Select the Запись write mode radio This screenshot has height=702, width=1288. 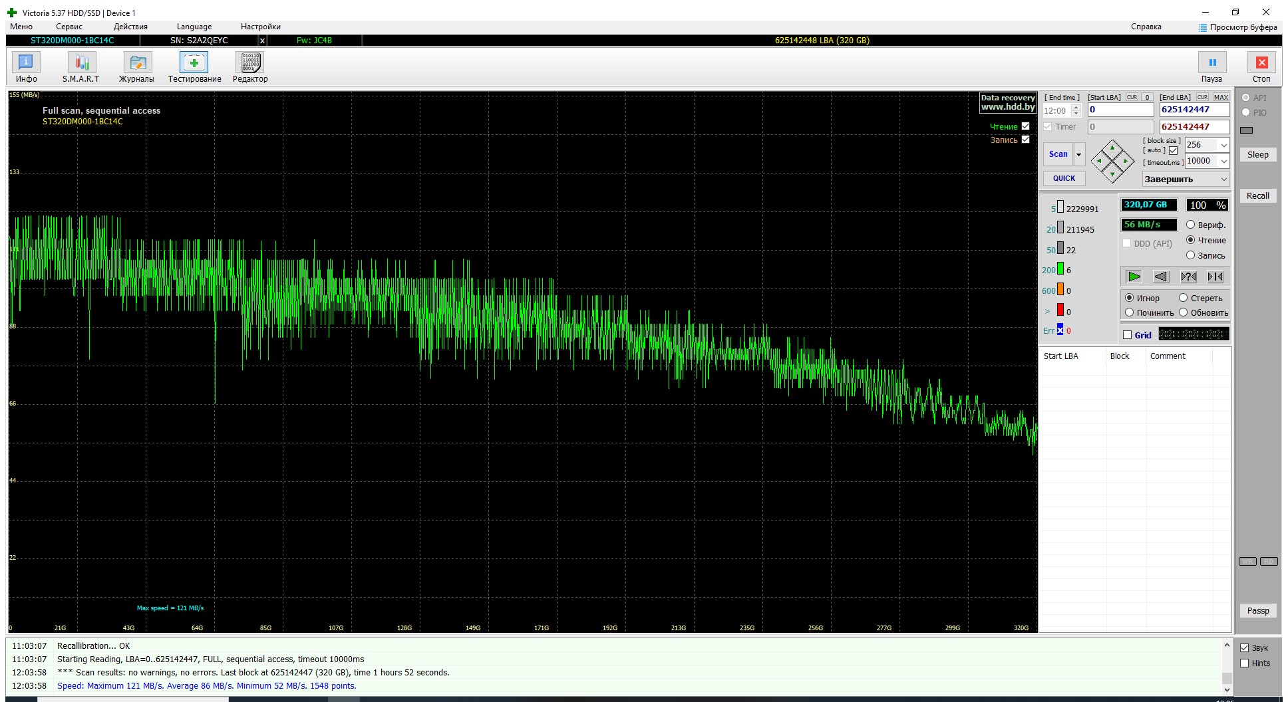[x=1190, y=255]
